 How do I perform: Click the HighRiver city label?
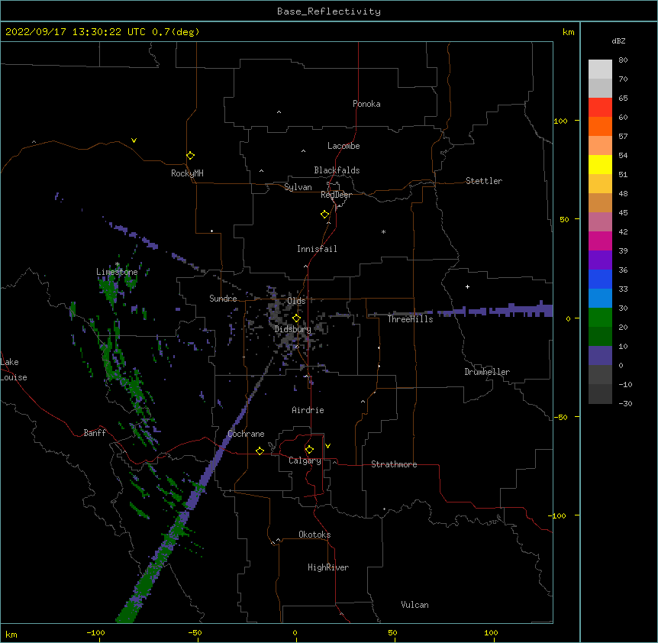point(328,567)
